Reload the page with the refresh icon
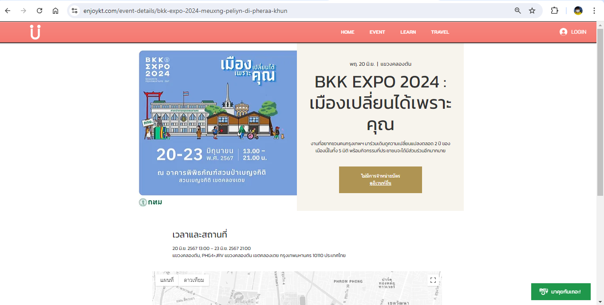The image size is (604, 305). point(39,11)
